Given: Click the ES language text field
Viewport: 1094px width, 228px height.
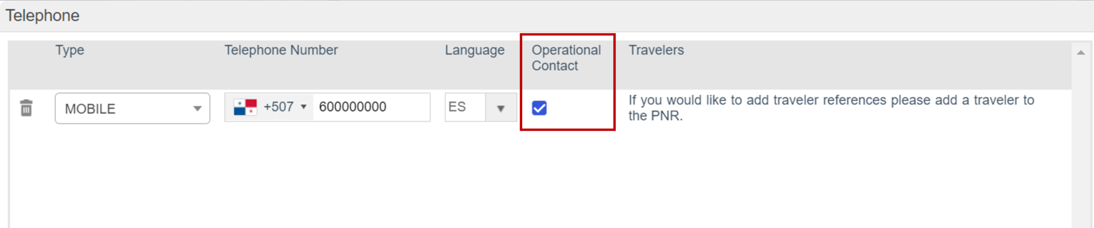Looking at the screenshot, I should [x=465, y=107].
